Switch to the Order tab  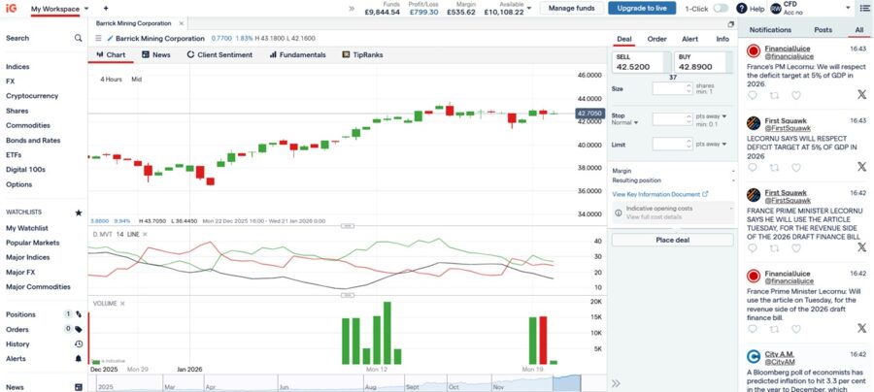[656, 39]
